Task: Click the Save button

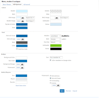Action: click(62, 91)
